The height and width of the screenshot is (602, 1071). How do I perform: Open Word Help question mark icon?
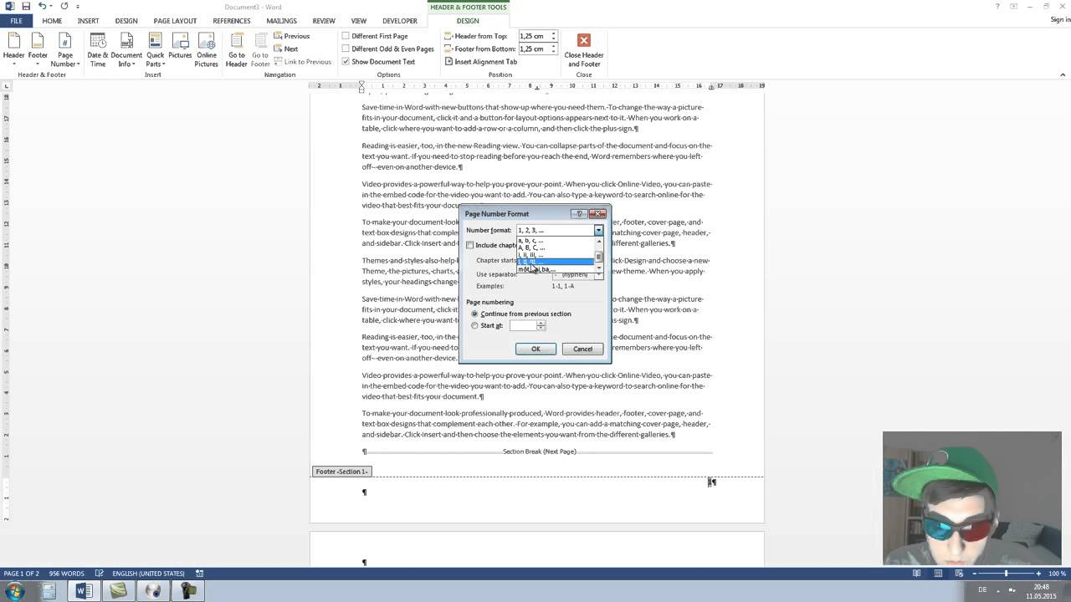[997, 7]
